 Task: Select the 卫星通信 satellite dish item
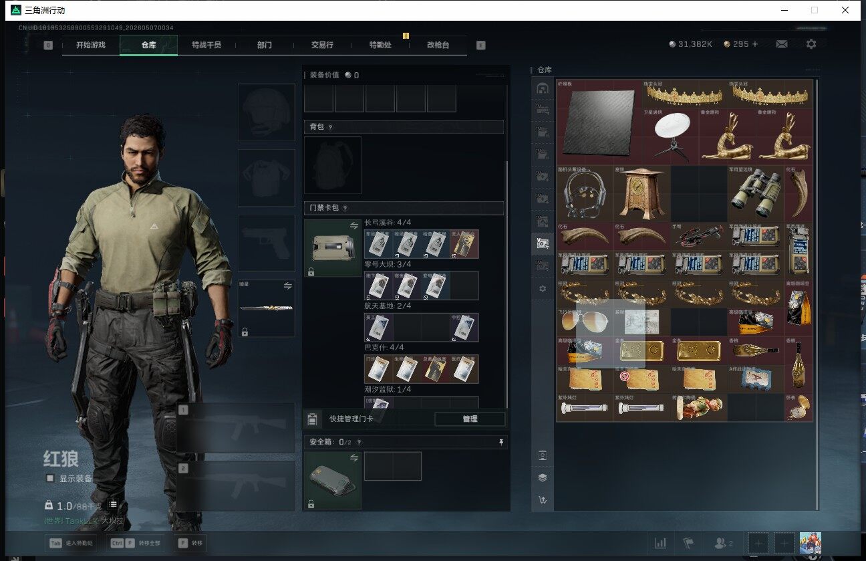pos(671,137)
